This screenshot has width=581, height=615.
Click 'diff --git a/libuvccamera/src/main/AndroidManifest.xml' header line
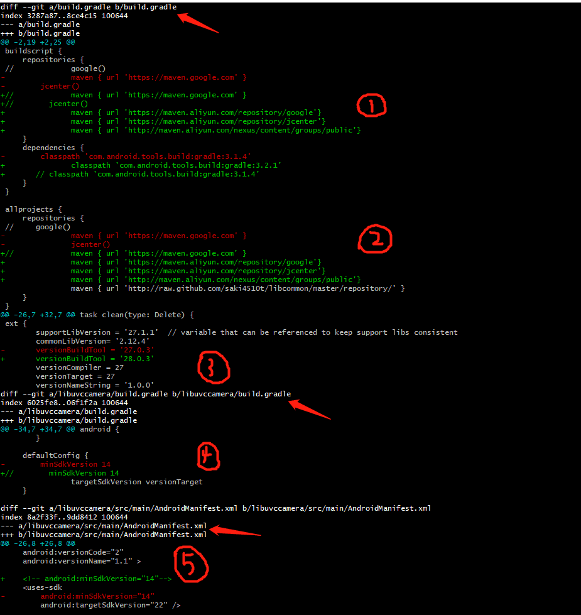point(216,508)
